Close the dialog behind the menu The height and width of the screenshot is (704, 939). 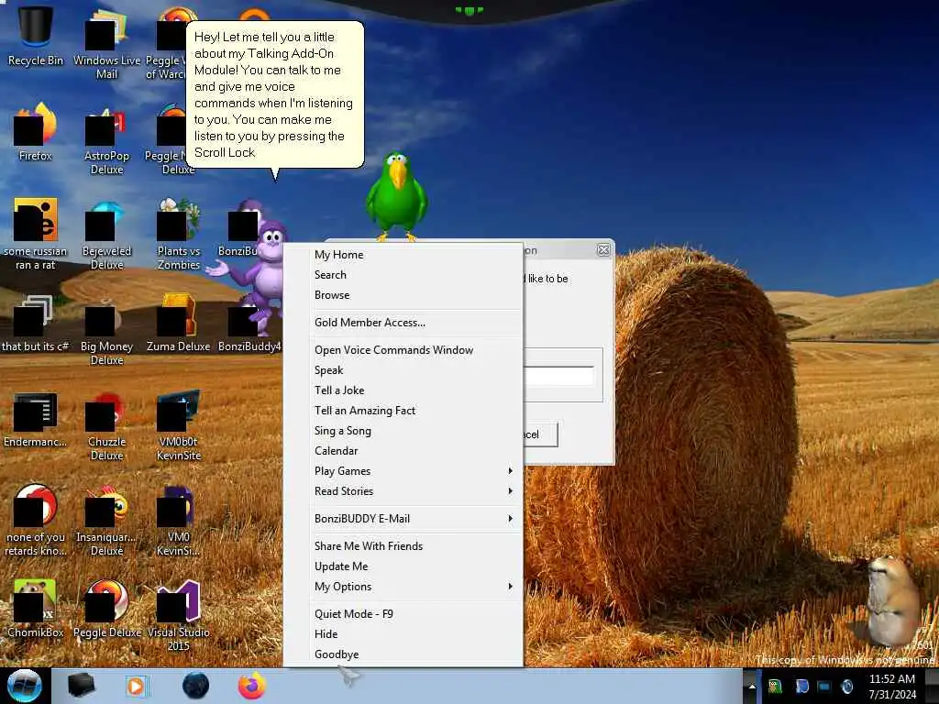pyautogui.click(x=603, y=250)
